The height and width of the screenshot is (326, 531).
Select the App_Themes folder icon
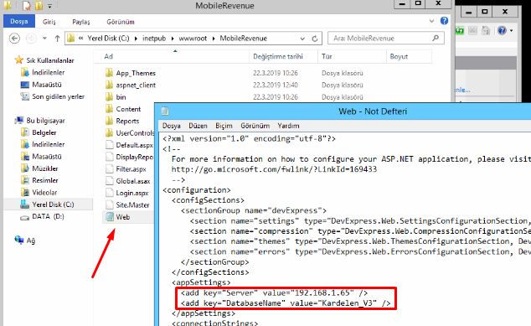coord(109,73)
